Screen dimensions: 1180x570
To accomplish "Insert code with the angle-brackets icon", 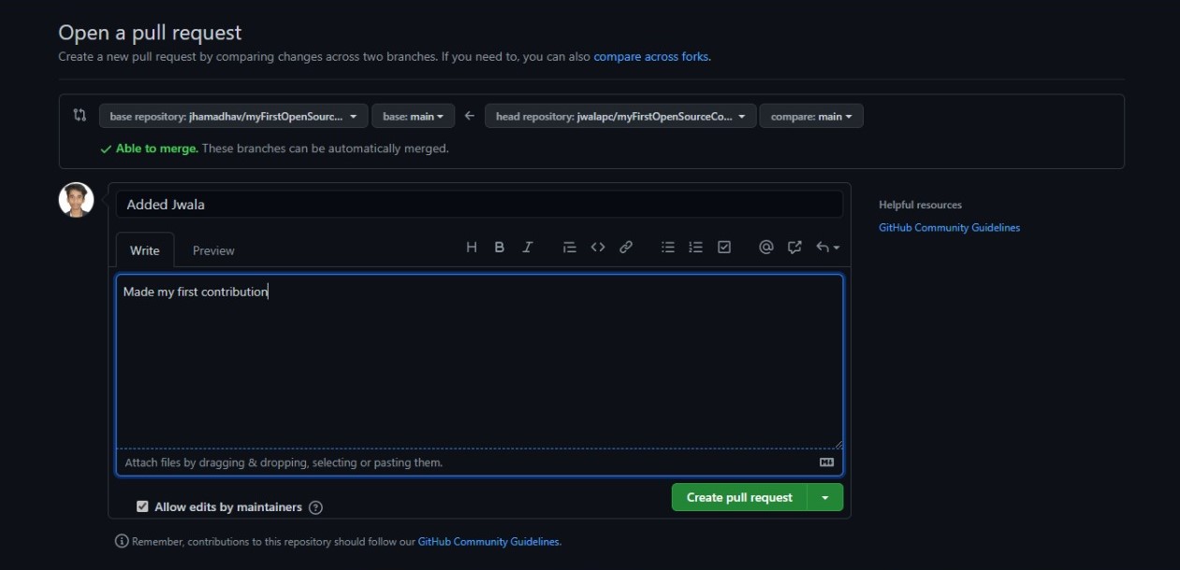I will click(598, 248).
